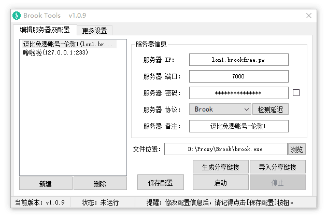Click the 导入分享链接 button
The height and width of the screenshot is (217, 327).
click(x=278, y=167)
